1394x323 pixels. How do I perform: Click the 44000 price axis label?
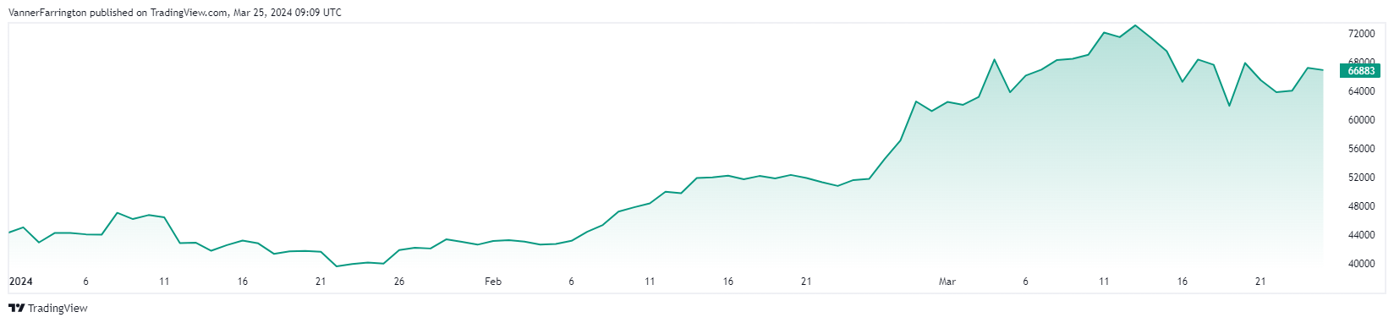[1361, 235]
